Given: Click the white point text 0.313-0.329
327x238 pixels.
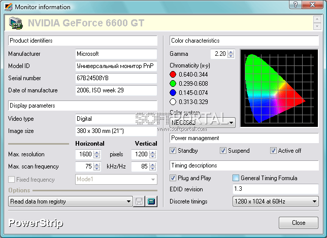Looking at the screenshot, I should 193,102.
